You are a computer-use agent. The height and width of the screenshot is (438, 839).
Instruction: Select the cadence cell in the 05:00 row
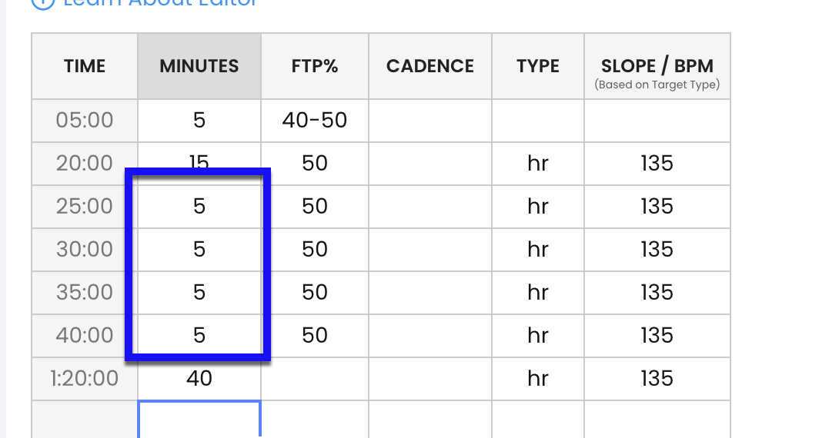(x=430, y=121)
